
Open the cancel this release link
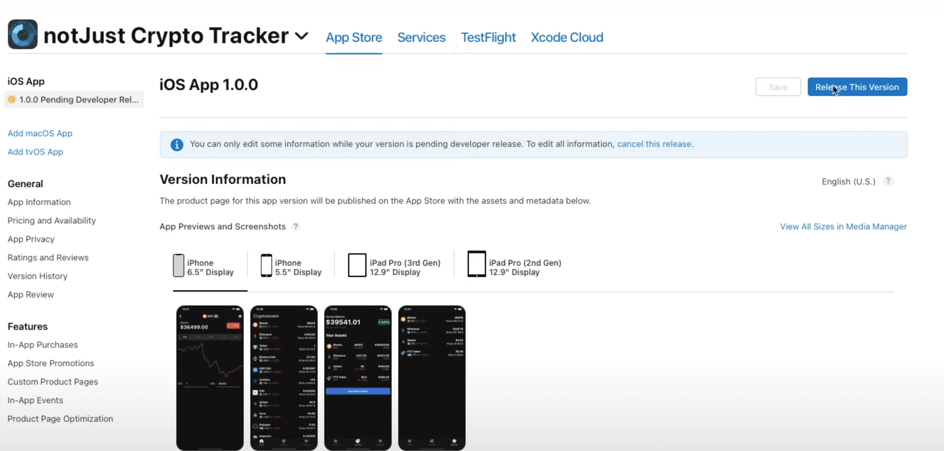(654, 144)
